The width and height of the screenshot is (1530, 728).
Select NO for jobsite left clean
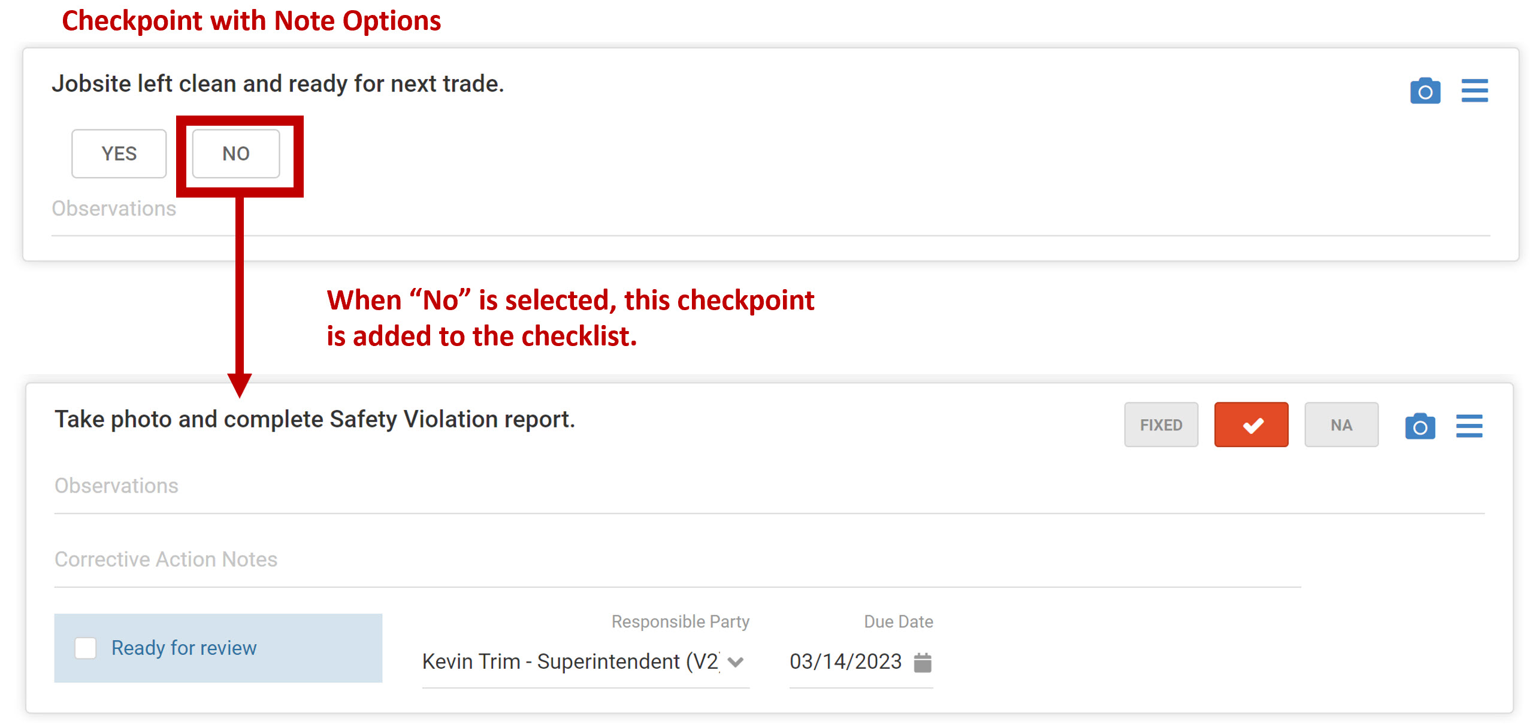click(x=235, y=154)
